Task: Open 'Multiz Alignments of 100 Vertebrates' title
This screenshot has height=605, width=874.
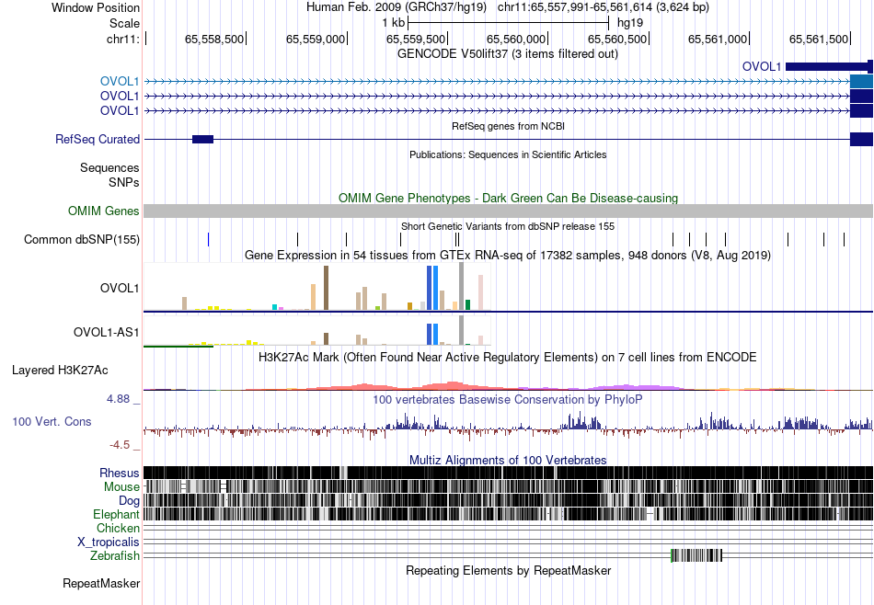Action: pyautogui.click(x=508, y=460)
